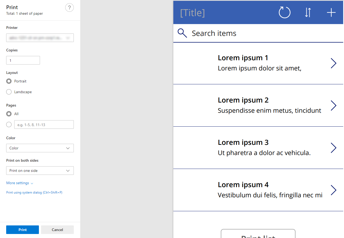The image size is (344, 238).
Task: Open the Color dropdown
Action: point(40,148)
